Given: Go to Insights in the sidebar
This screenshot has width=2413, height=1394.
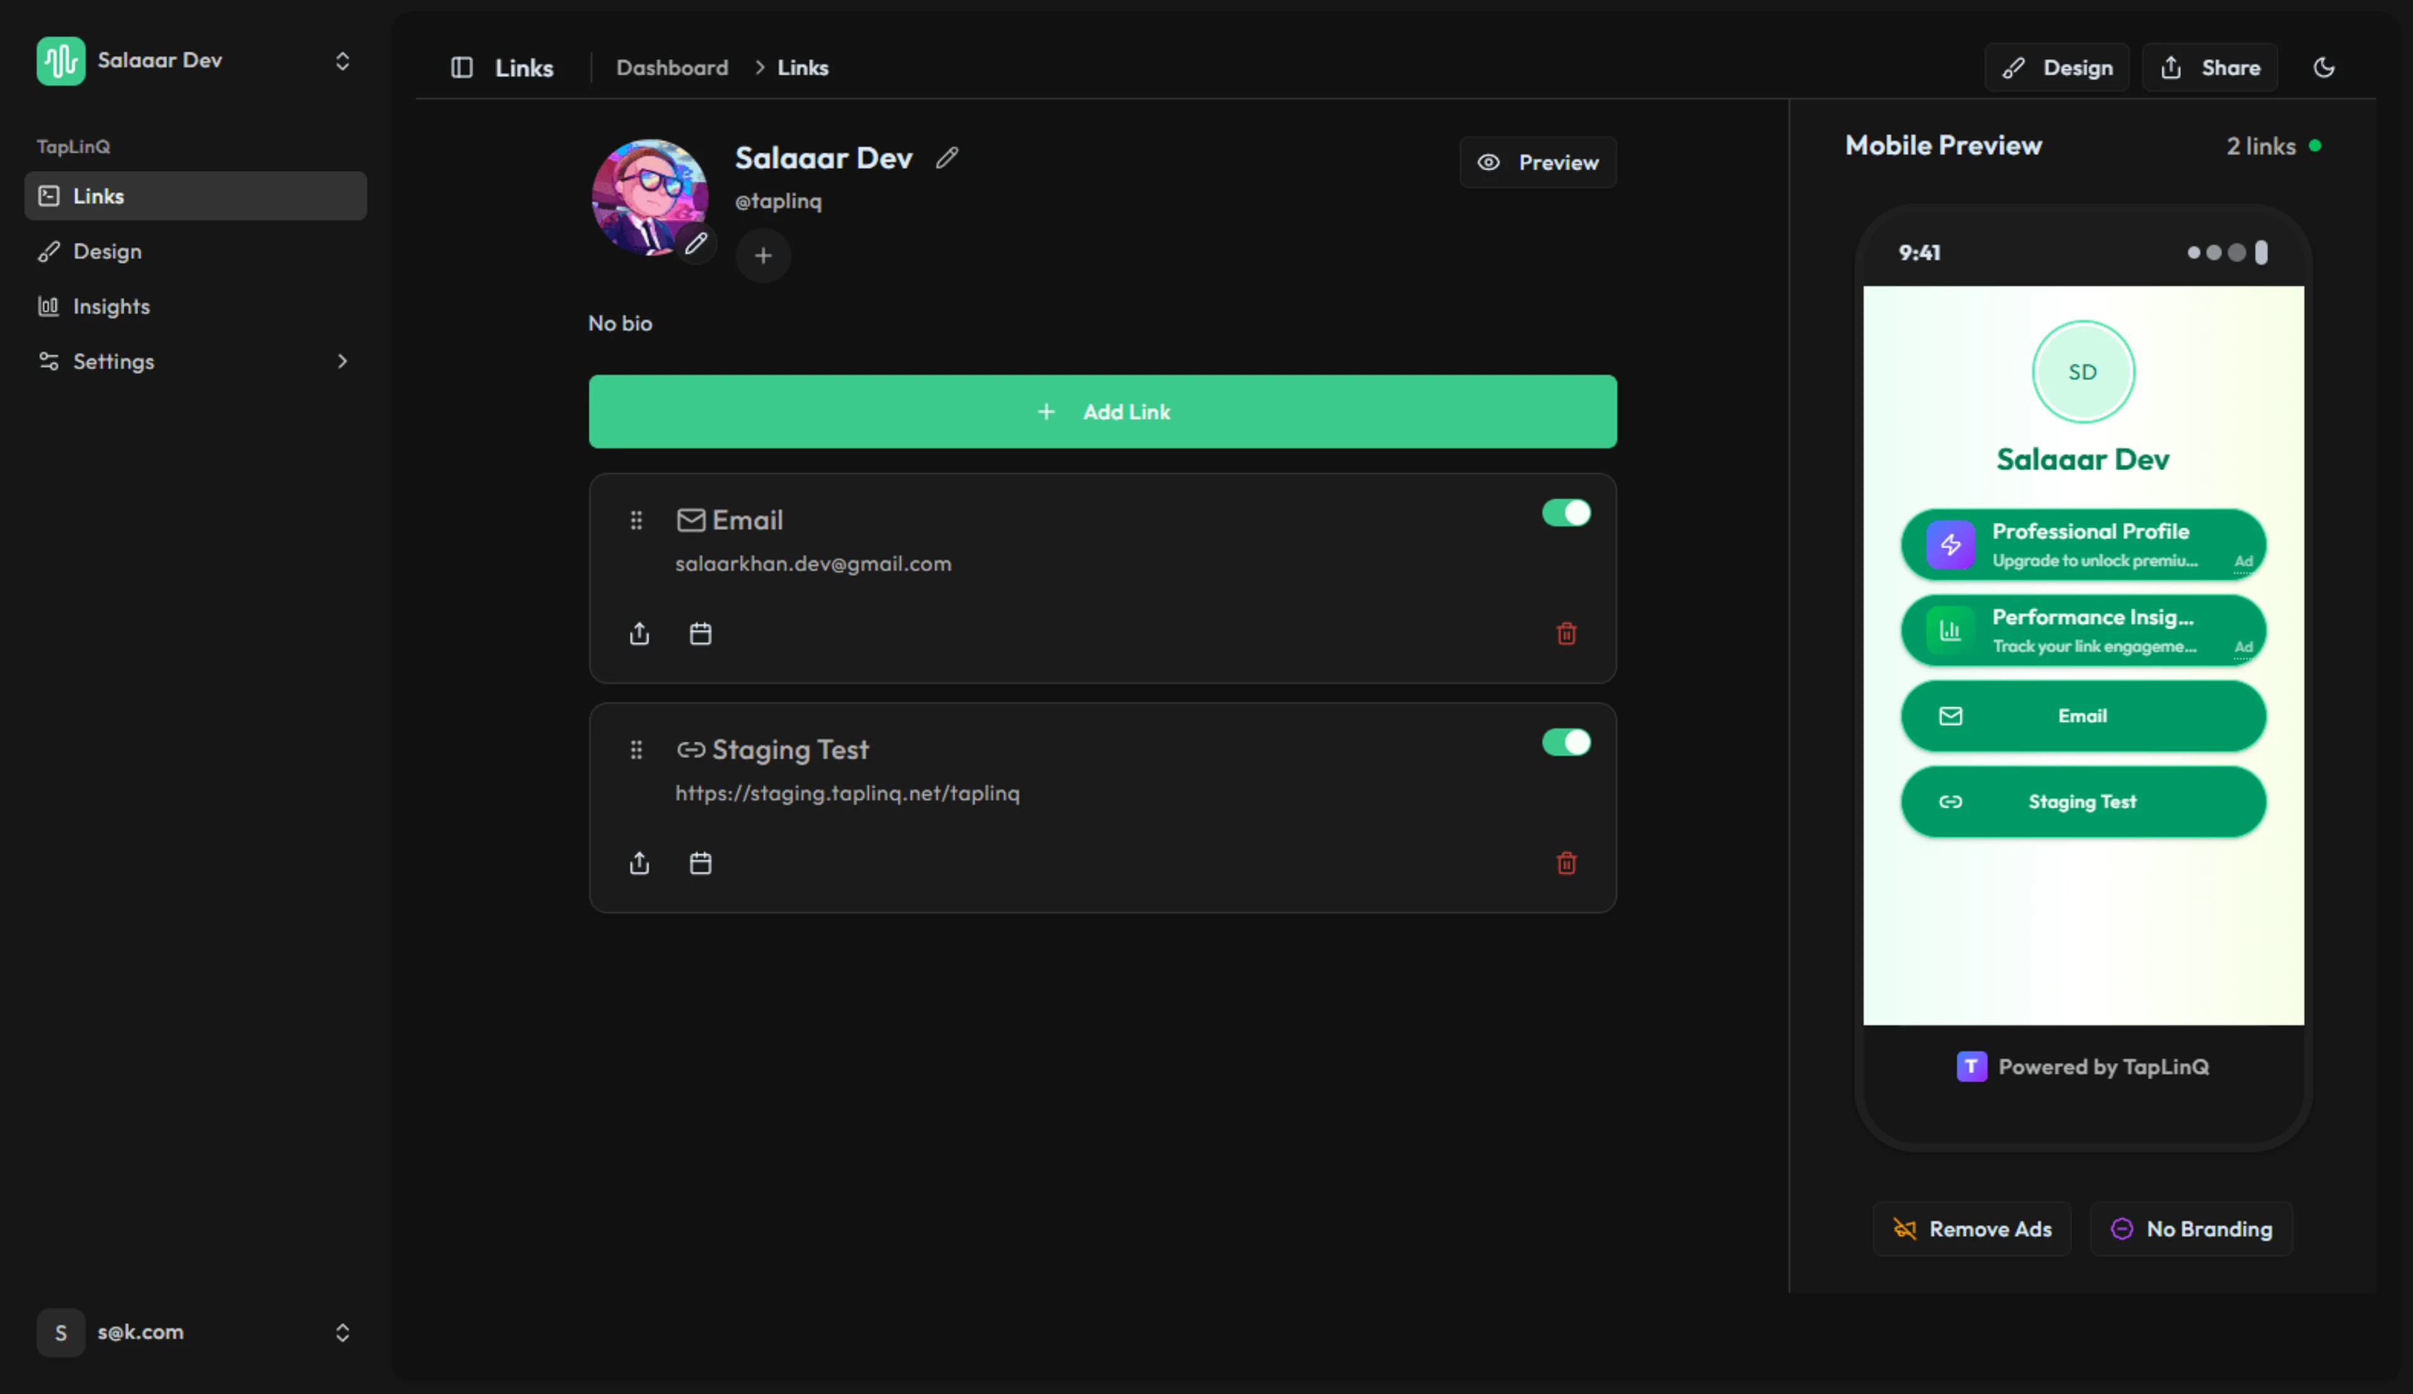Looking at the screenshot, I should [111, 306].
